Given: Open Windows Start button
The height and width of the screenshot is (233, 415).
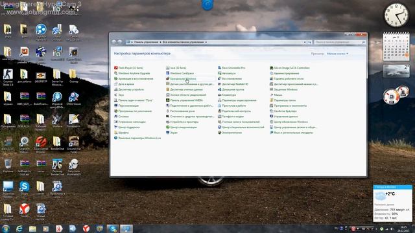Looking at the screenshot, I should click(6, 228).
